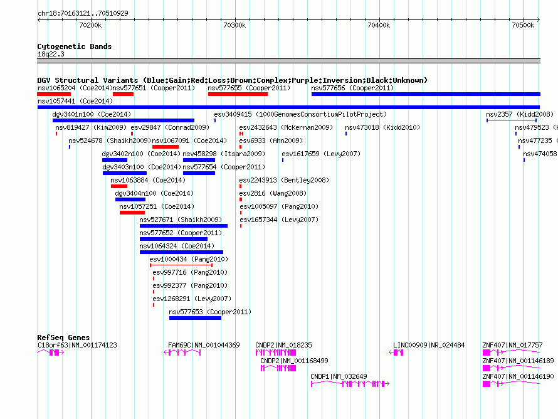Screen dimensions: 558x419
Task: Click esv1268291 (Levy2007) label
Action: (192, 299)
